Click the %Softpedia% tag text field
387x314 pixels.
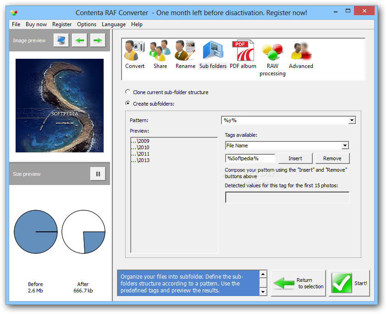point(250,158)
